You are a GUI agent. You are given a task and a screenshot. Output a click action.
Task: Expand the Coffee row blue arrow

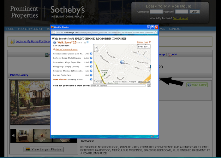pos(91,58)
